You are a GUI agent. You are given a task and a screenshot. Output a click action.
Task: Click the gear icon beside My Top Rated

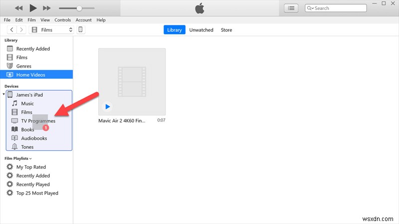tap(9, 167)
